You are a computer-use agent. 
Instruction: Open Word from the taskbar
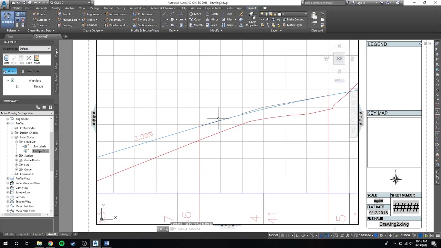pyautogui.click(x=107, y=244)
